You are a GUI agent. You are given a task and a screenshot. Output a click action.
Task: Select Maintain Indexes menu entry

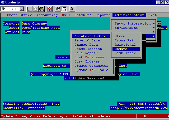(91, 36)
